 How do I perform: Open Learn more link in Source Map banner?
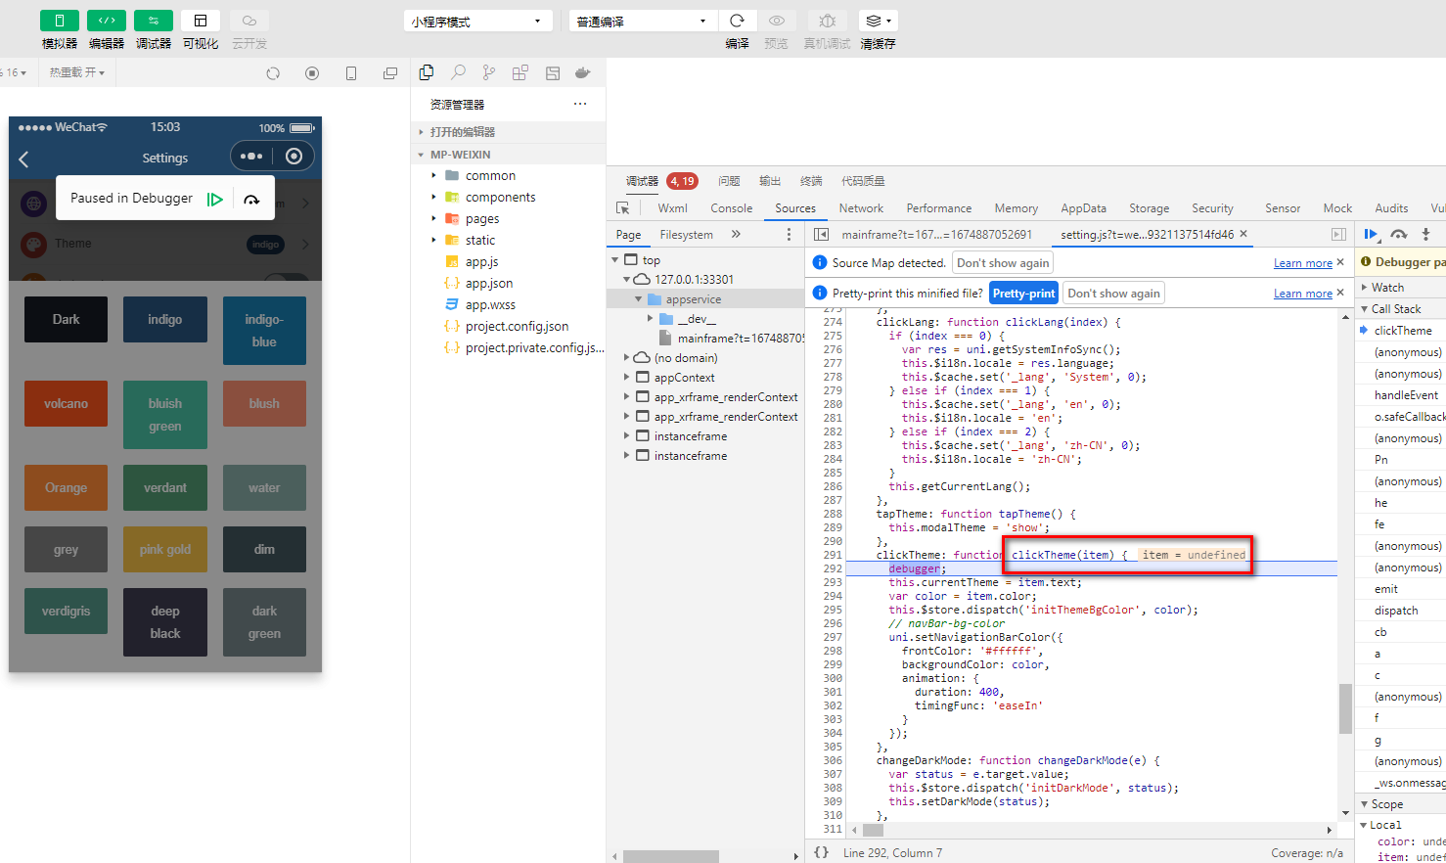pyautogui.click(x=1303, y=263)
